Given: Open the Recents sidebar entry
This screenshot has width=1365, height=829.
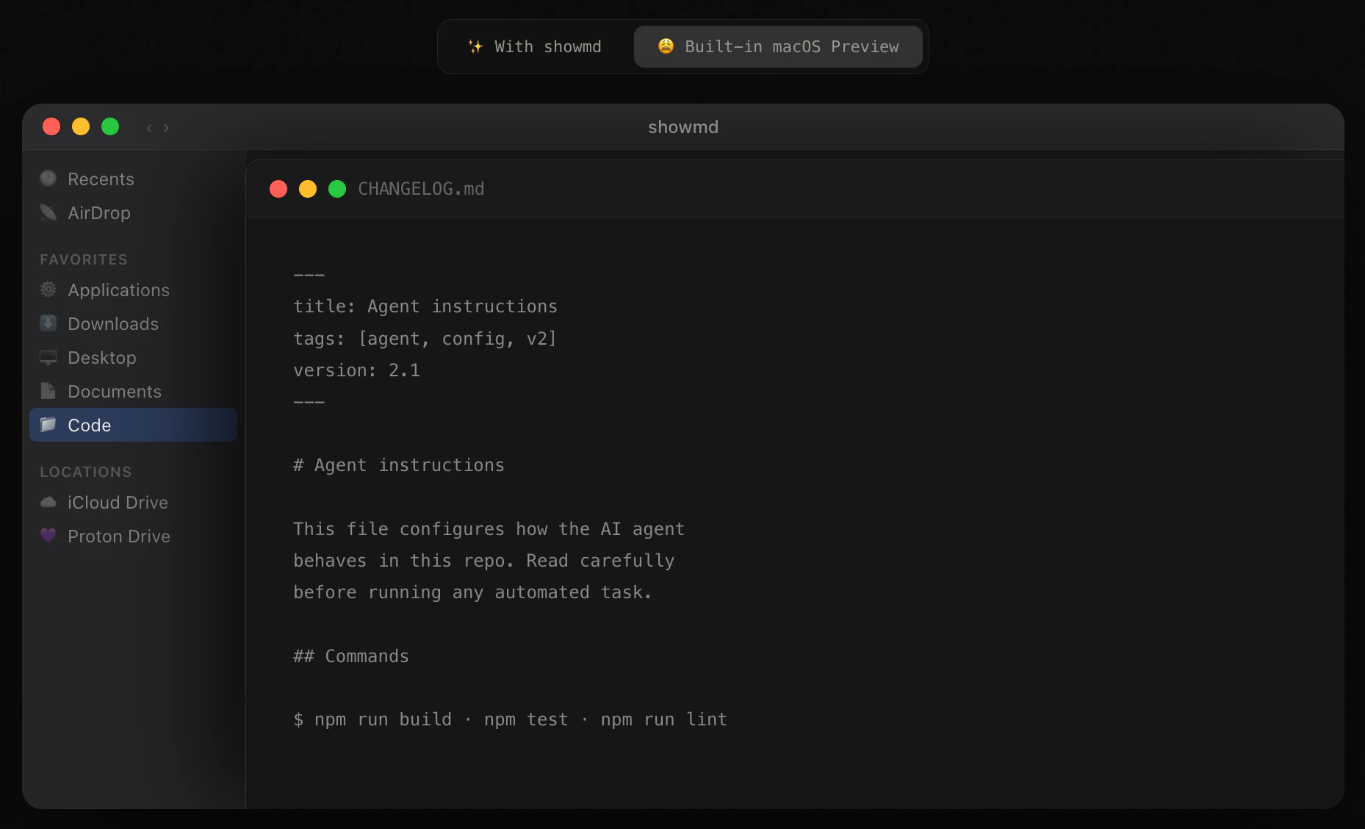Looking at the screenshot, I should (100, 178).
